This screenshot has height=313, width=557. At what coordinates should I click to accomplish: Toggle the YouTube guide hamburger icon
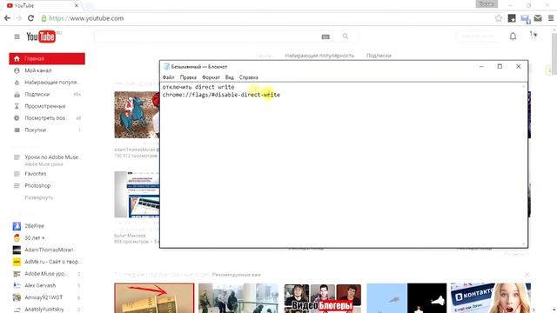point(17,37)
